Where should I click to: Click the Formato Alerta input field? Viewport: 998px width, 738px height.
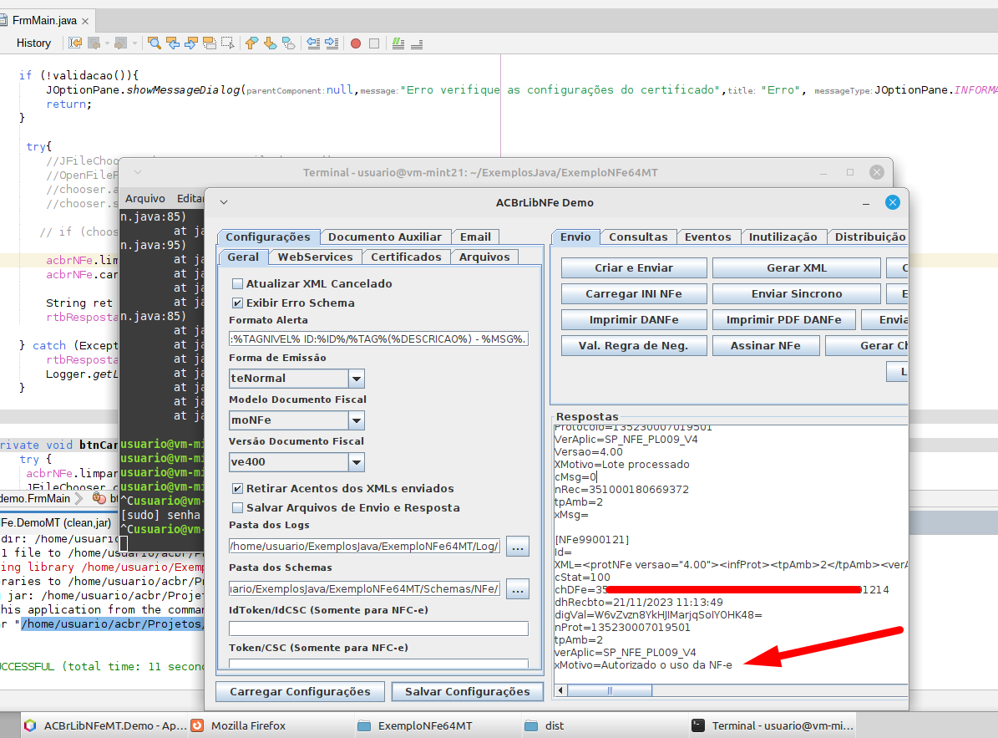tap(378, 338)
